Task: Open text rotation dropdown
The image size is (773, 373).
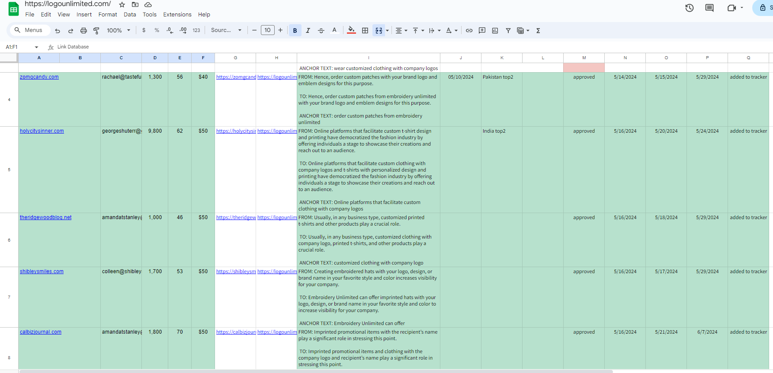Action: tap(452, 30)
